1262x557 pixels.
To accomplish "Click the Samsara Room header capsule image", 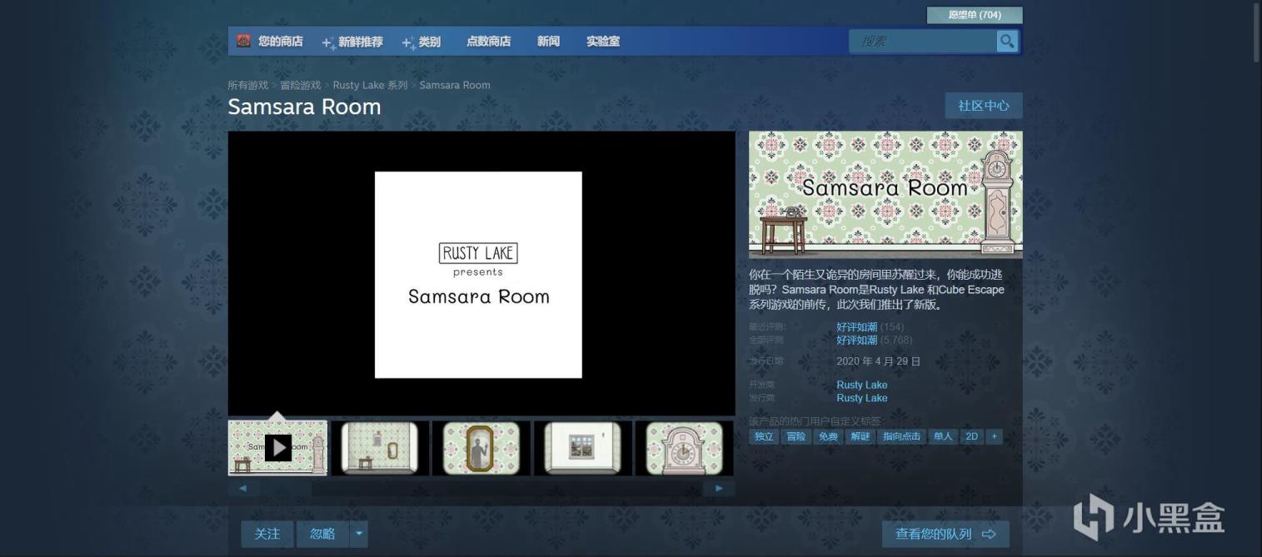I will point(885,195).
